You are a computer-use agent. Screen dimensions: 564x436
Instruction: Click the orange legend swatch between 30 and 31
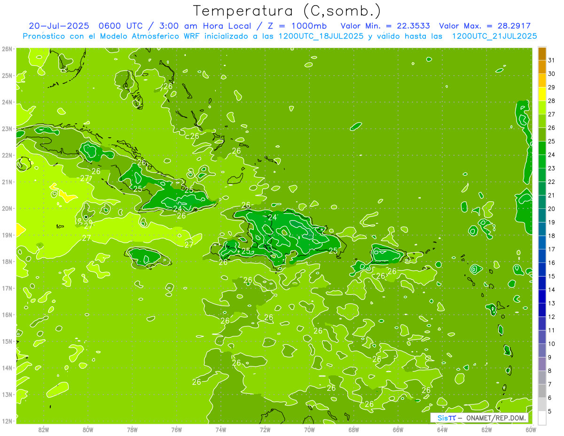pos(542,67)
